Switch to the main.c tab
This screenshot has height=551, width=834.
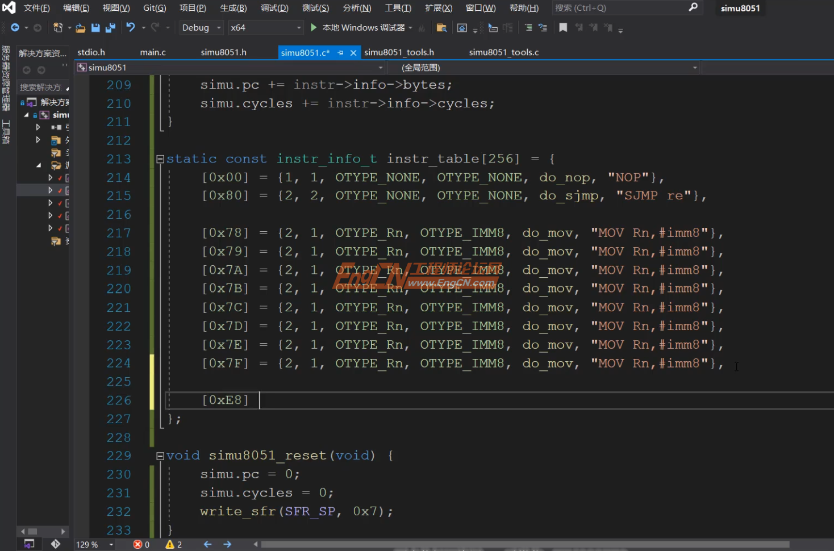(x=152, y=52)
